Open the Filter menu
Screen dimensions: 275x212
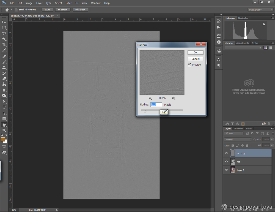pos(68,3)
